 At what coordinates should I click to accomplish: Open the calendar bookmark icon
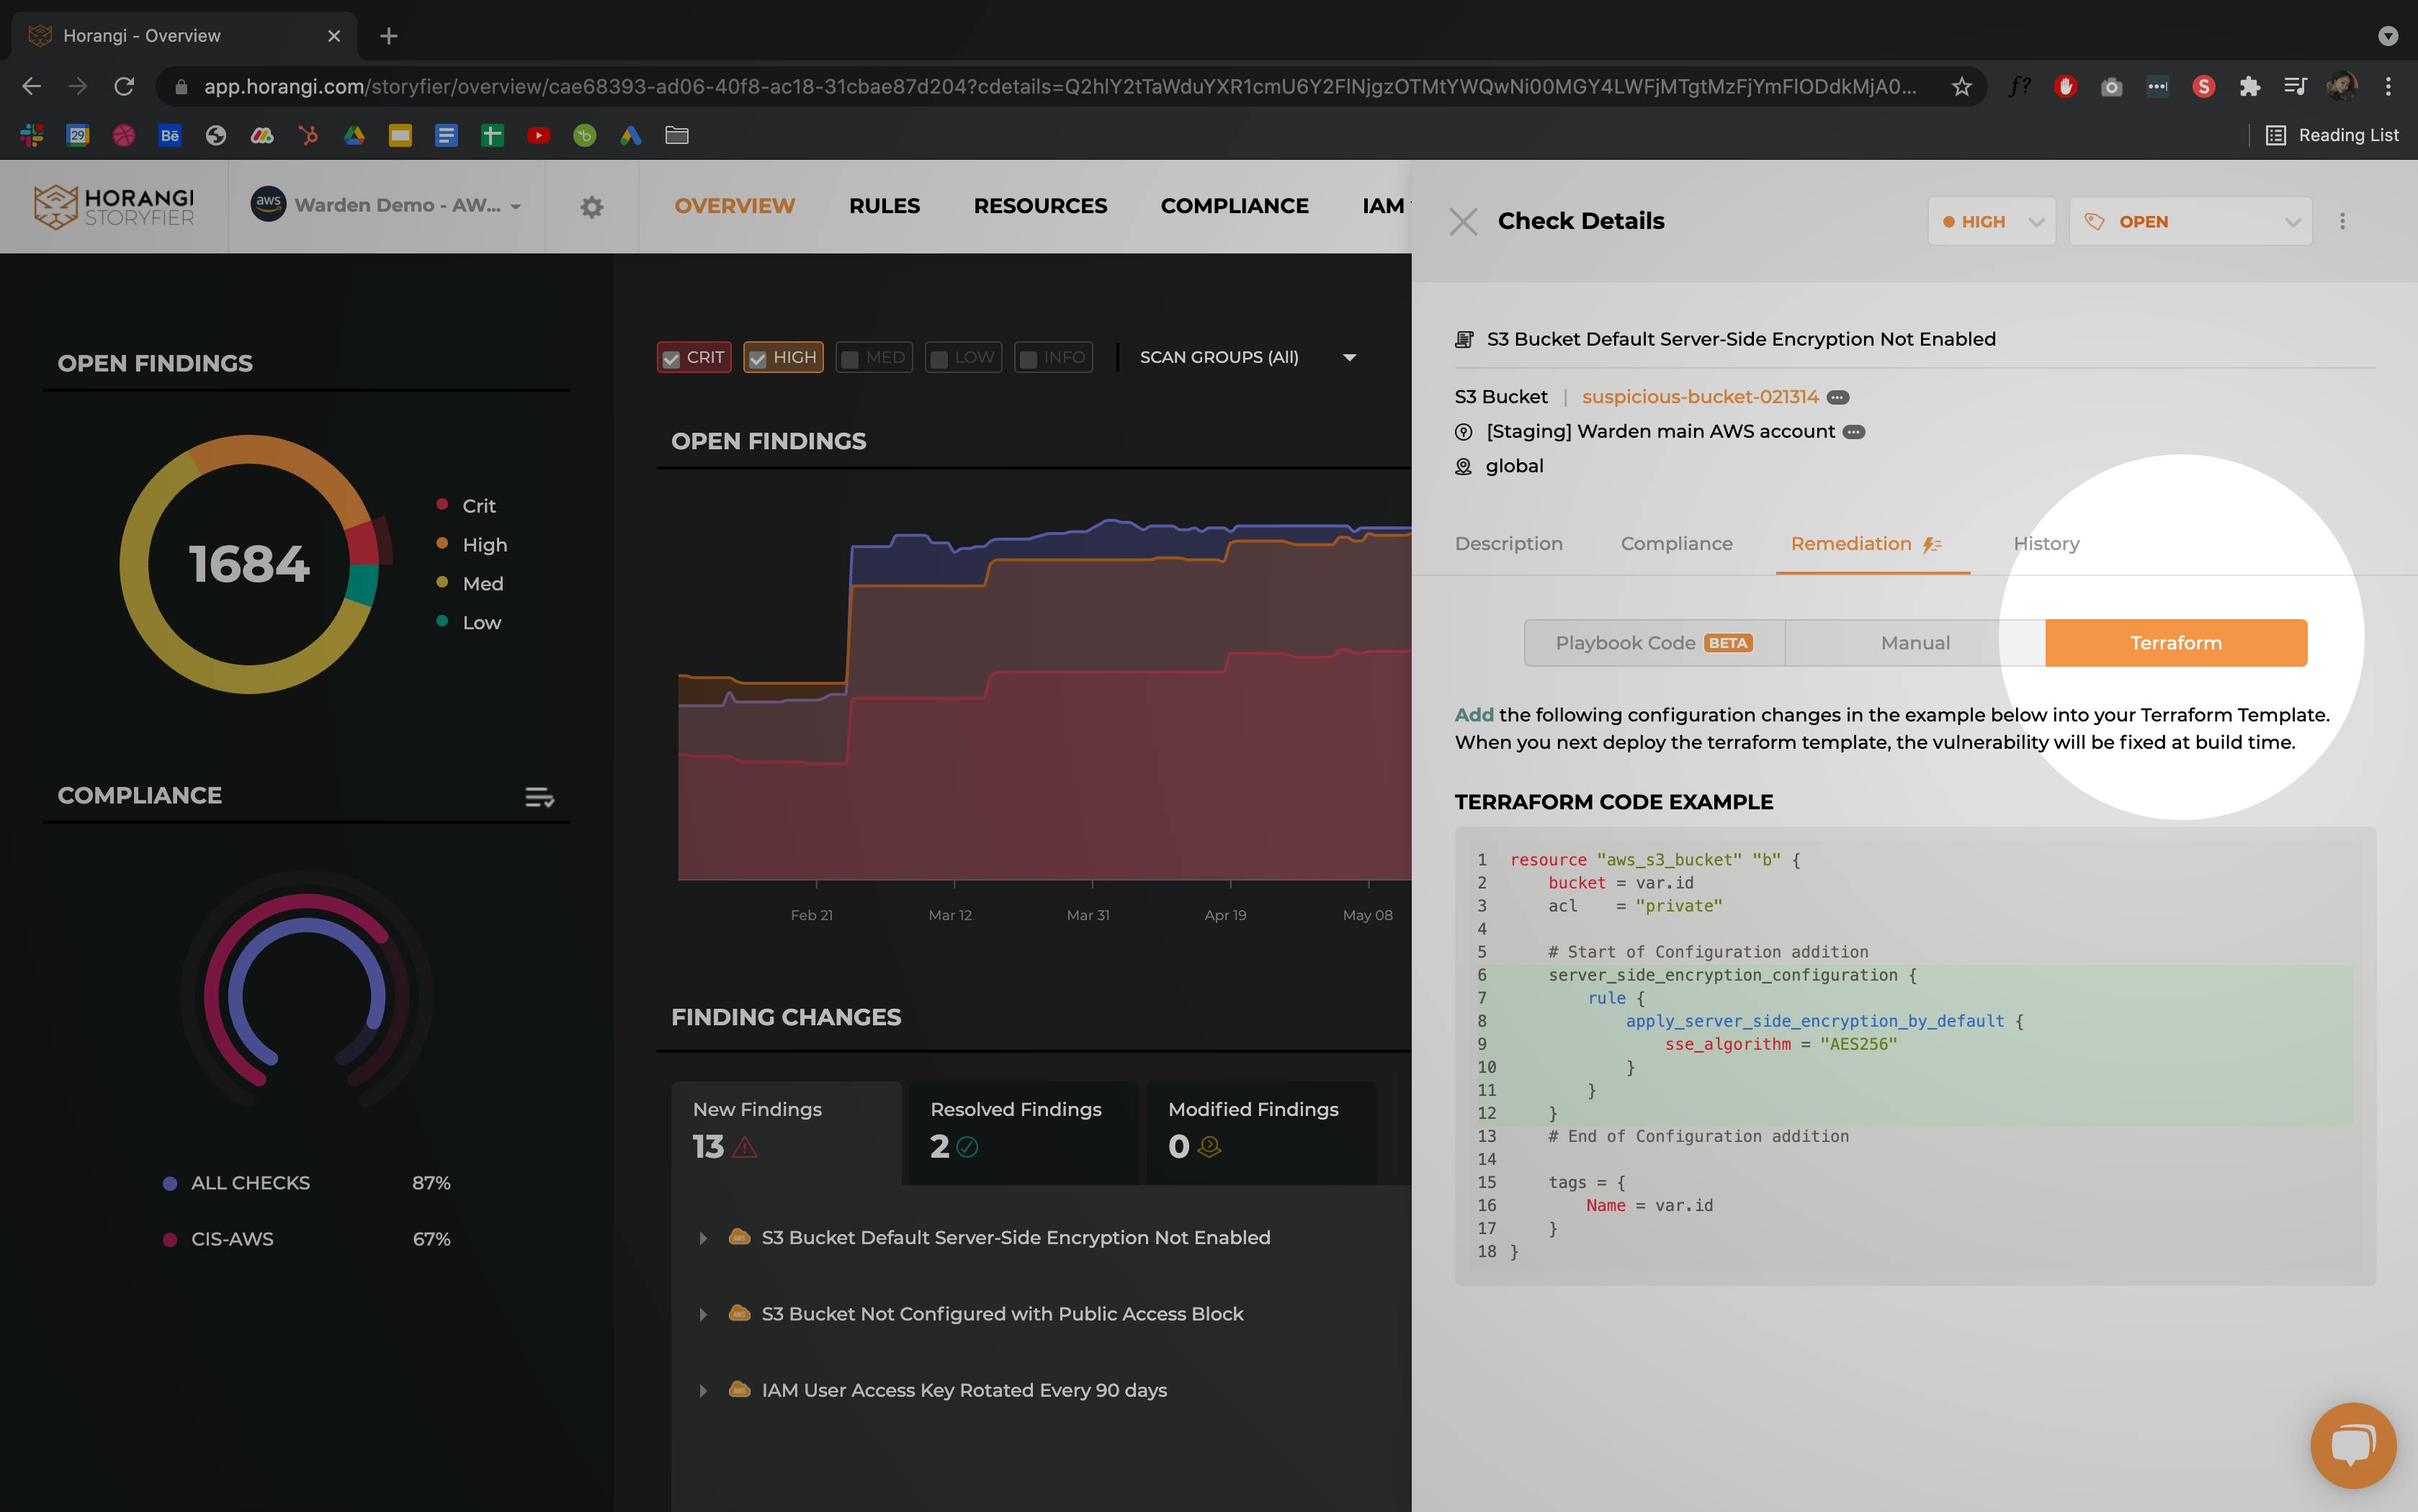77,135
